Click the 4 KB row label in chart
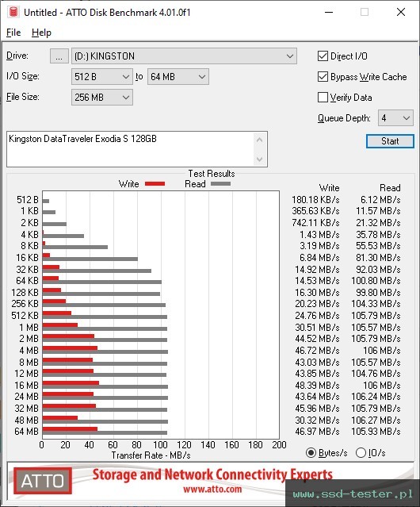 point(29,234)
